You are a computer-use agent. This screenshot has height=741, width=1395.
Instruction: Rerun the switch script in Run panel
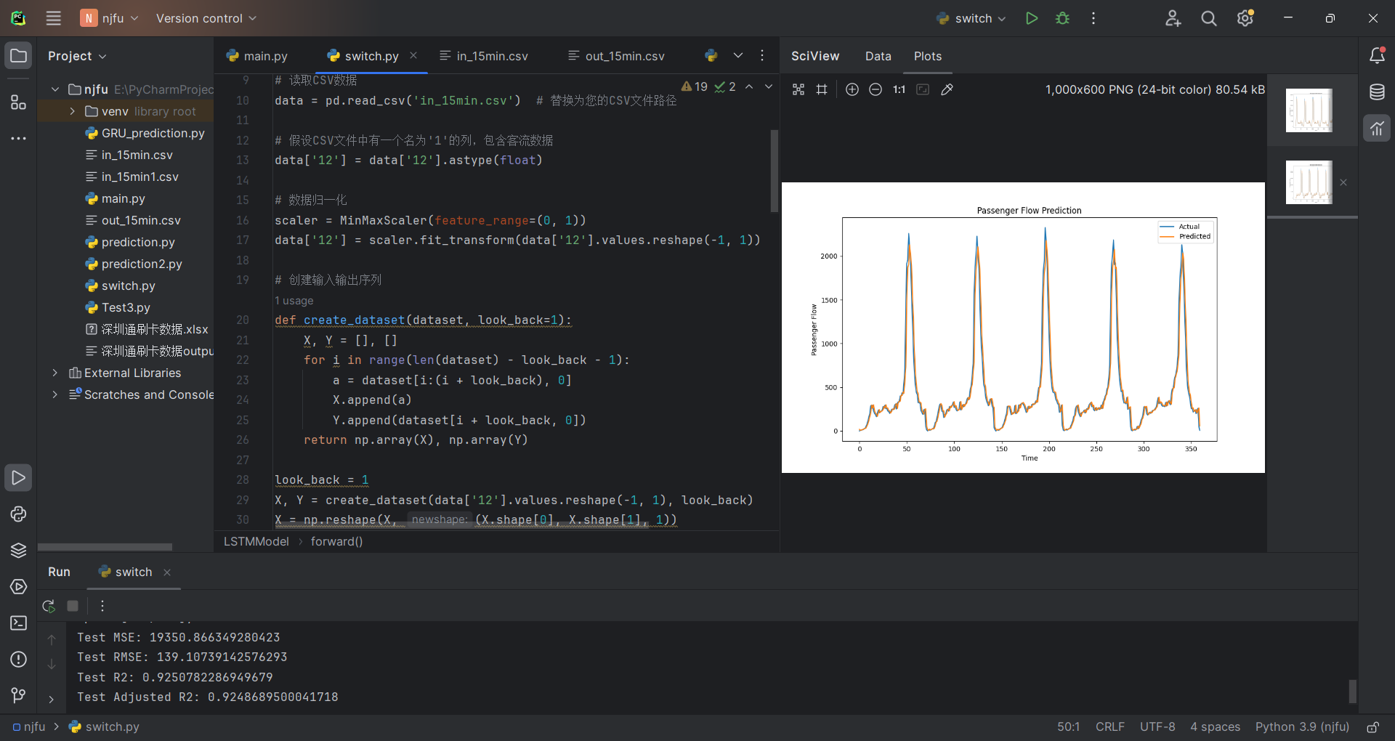(x=49, y=606)
